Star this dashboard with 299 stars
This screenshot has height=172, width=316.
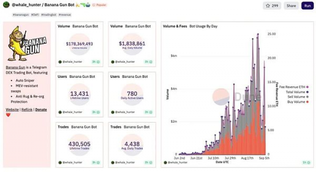pyautogui.click(x=272, y=5)
